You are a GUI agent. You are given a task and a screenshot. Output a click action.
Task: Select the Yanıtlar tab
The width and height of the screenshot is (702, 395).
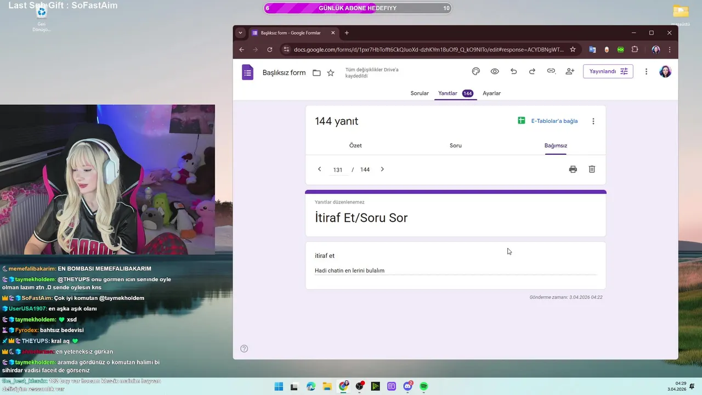[455, 93]
